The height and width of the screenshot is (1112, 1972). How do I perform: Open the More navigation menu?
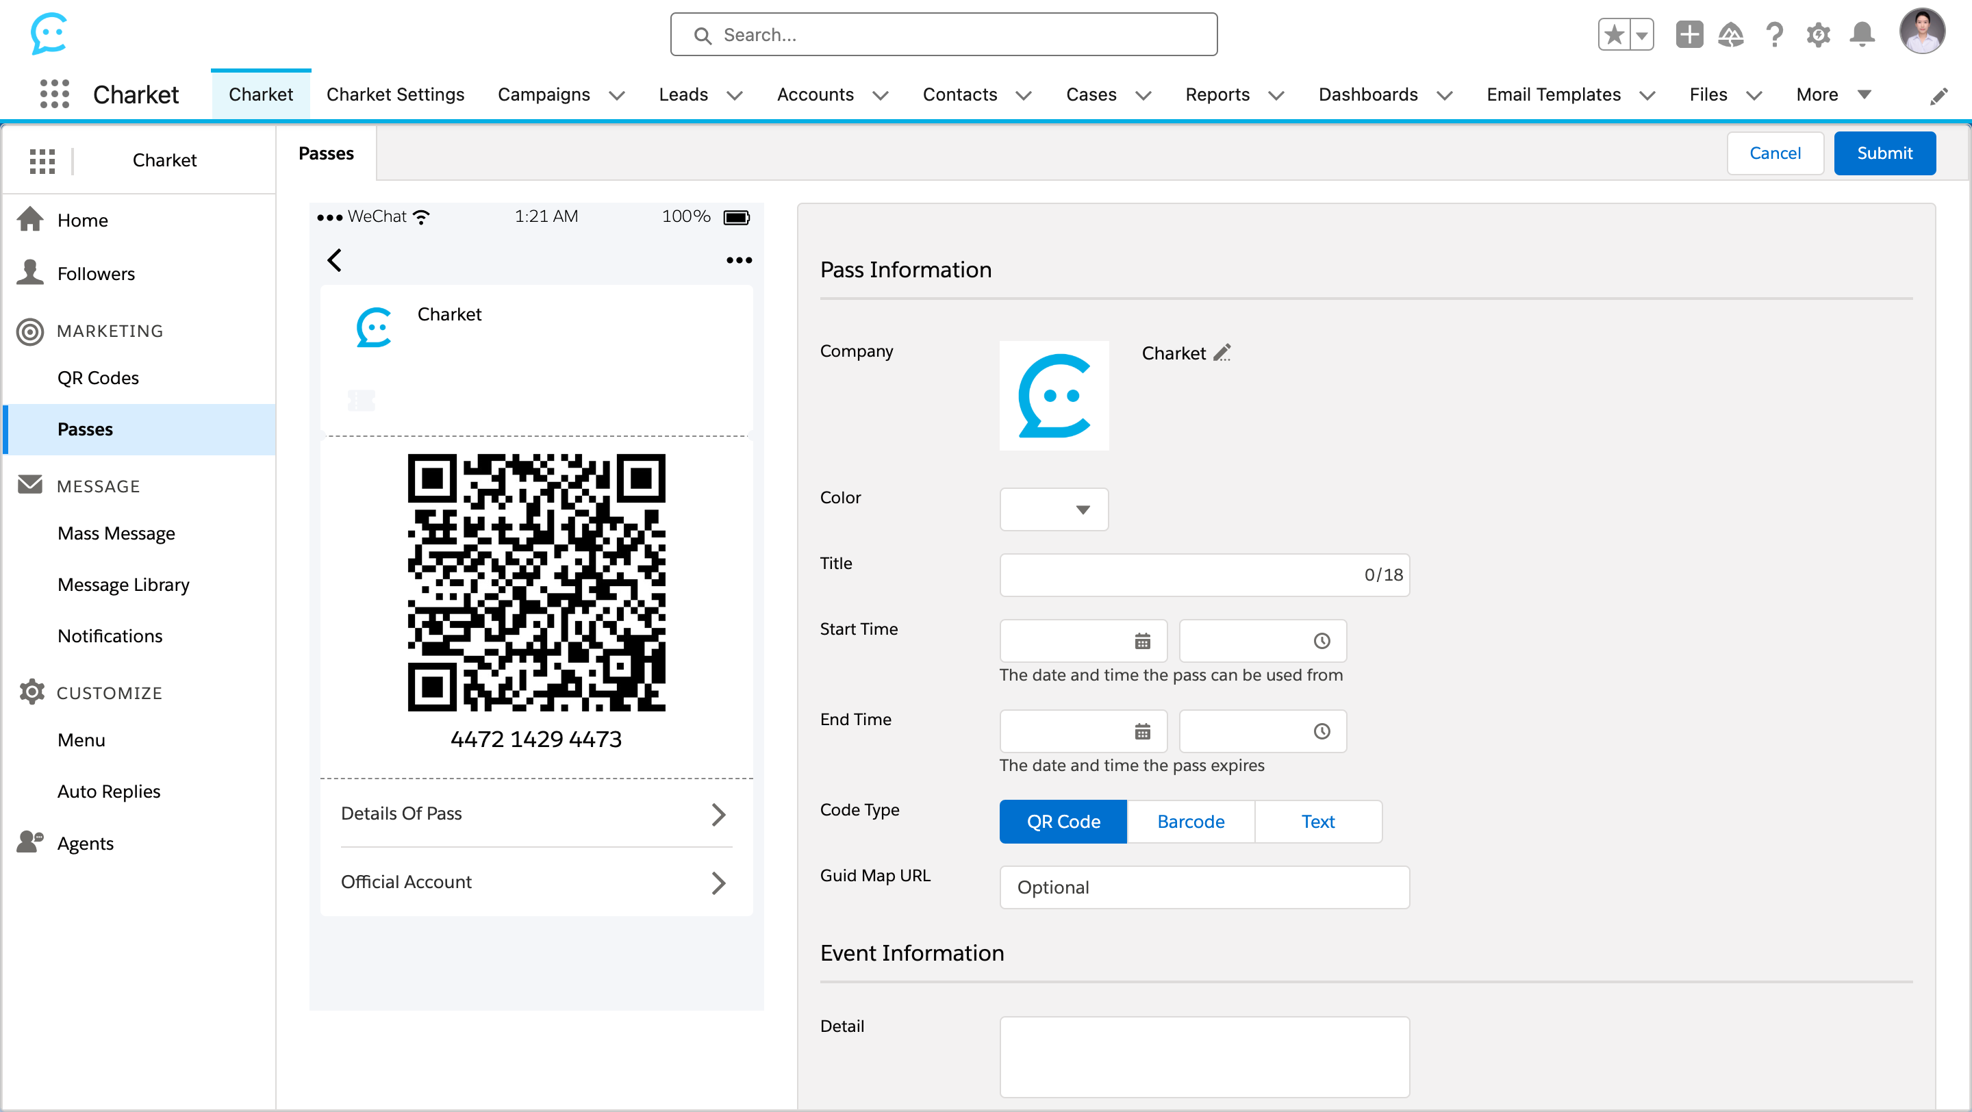tap(1834, 94)
